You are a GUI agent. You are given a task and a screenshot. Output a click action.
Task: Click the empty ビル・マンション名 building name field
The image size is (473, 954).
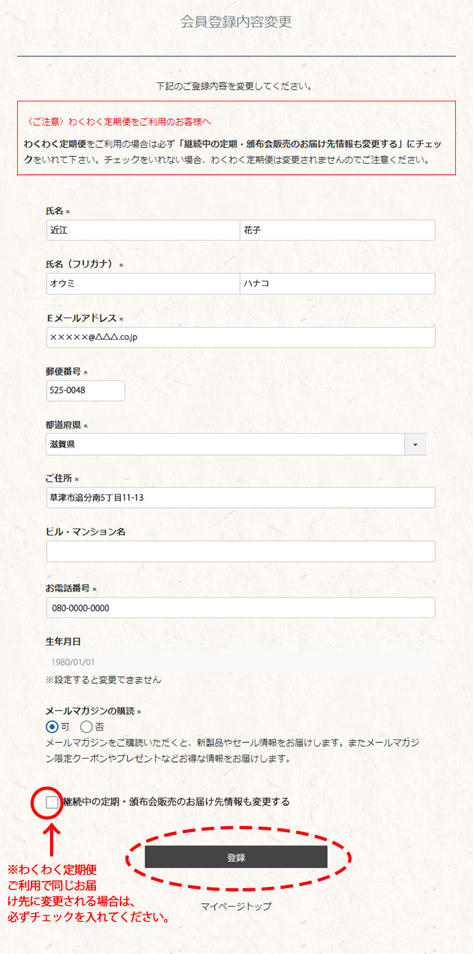pos(240,551)
